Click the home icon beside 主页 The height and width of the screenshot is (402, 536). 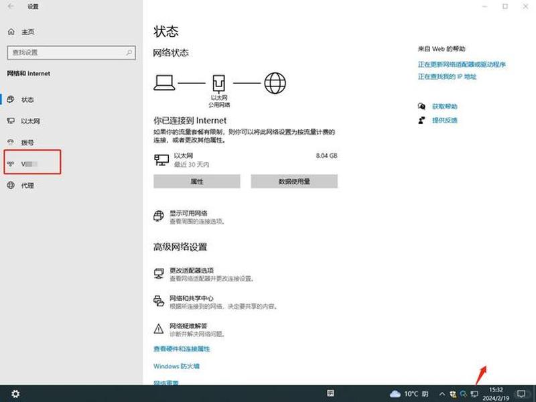[11, 31]
